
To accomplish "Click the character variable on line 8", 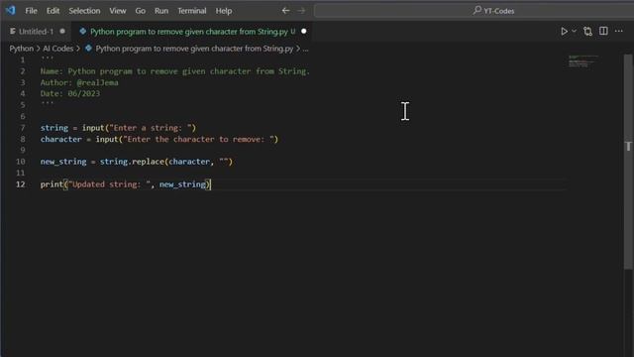I will pyautogui.click(x=61, y=139).
